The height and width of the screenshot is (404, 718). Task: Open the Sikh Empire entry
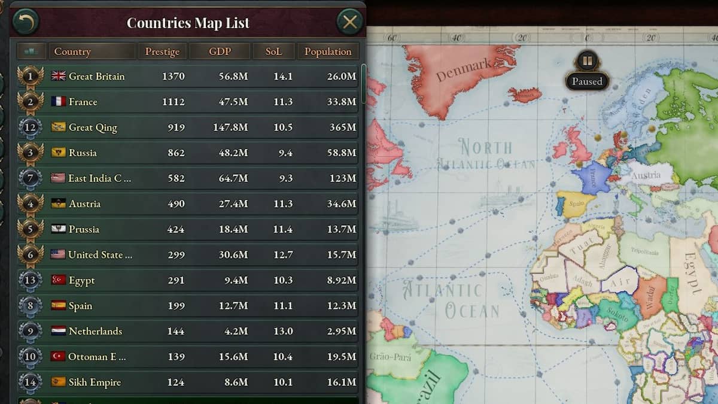(x=188, y=382)
